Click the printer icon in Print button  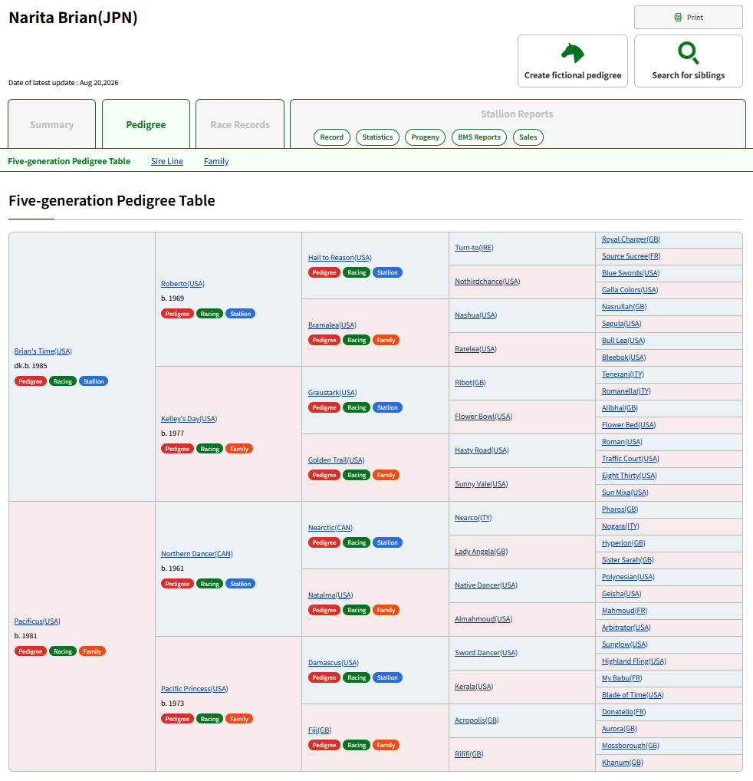[678, 18]
